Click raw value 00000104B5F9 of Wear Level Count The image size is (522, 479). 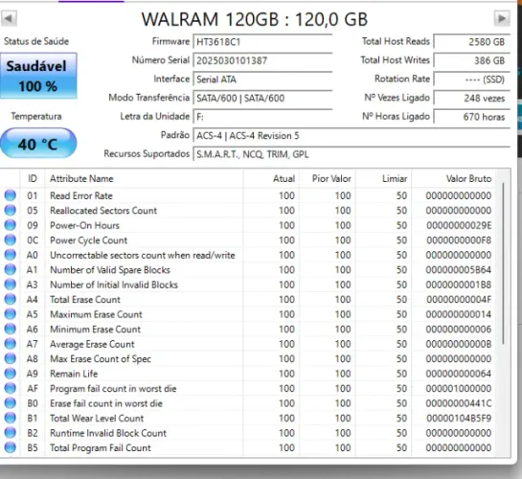tap(459, 418)
